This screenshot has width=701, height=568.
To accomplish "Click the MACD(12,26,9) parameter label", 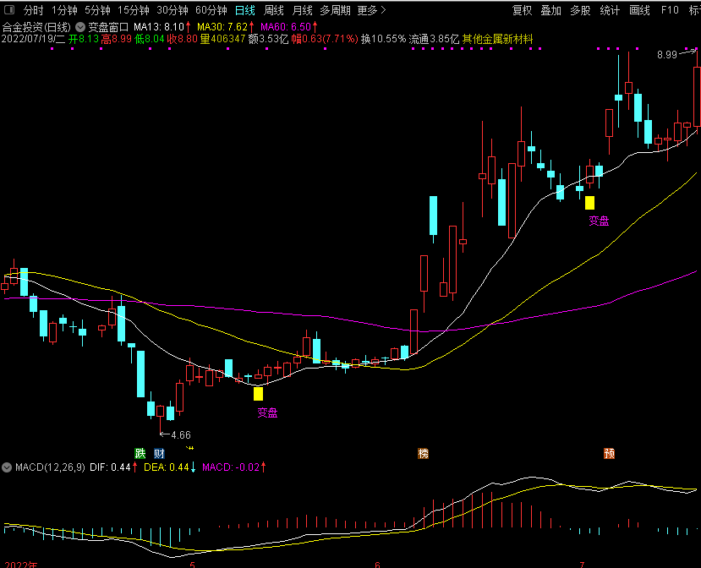I will pyautogui.click(x=50, y=467).
